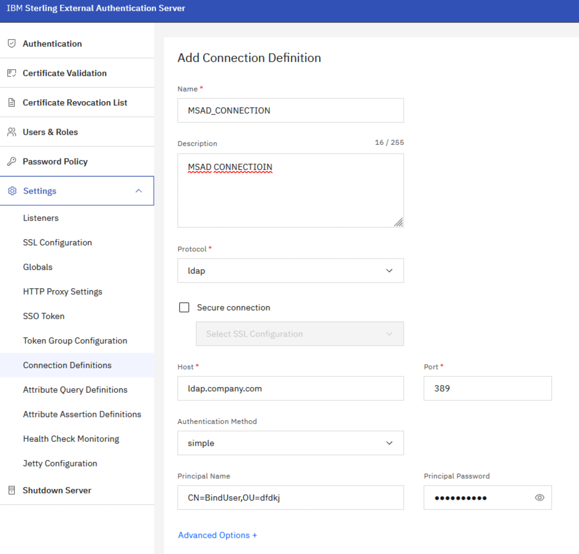Click the Users & Roles people icon
Screen dimensions: 579x554
coord(12,132)
